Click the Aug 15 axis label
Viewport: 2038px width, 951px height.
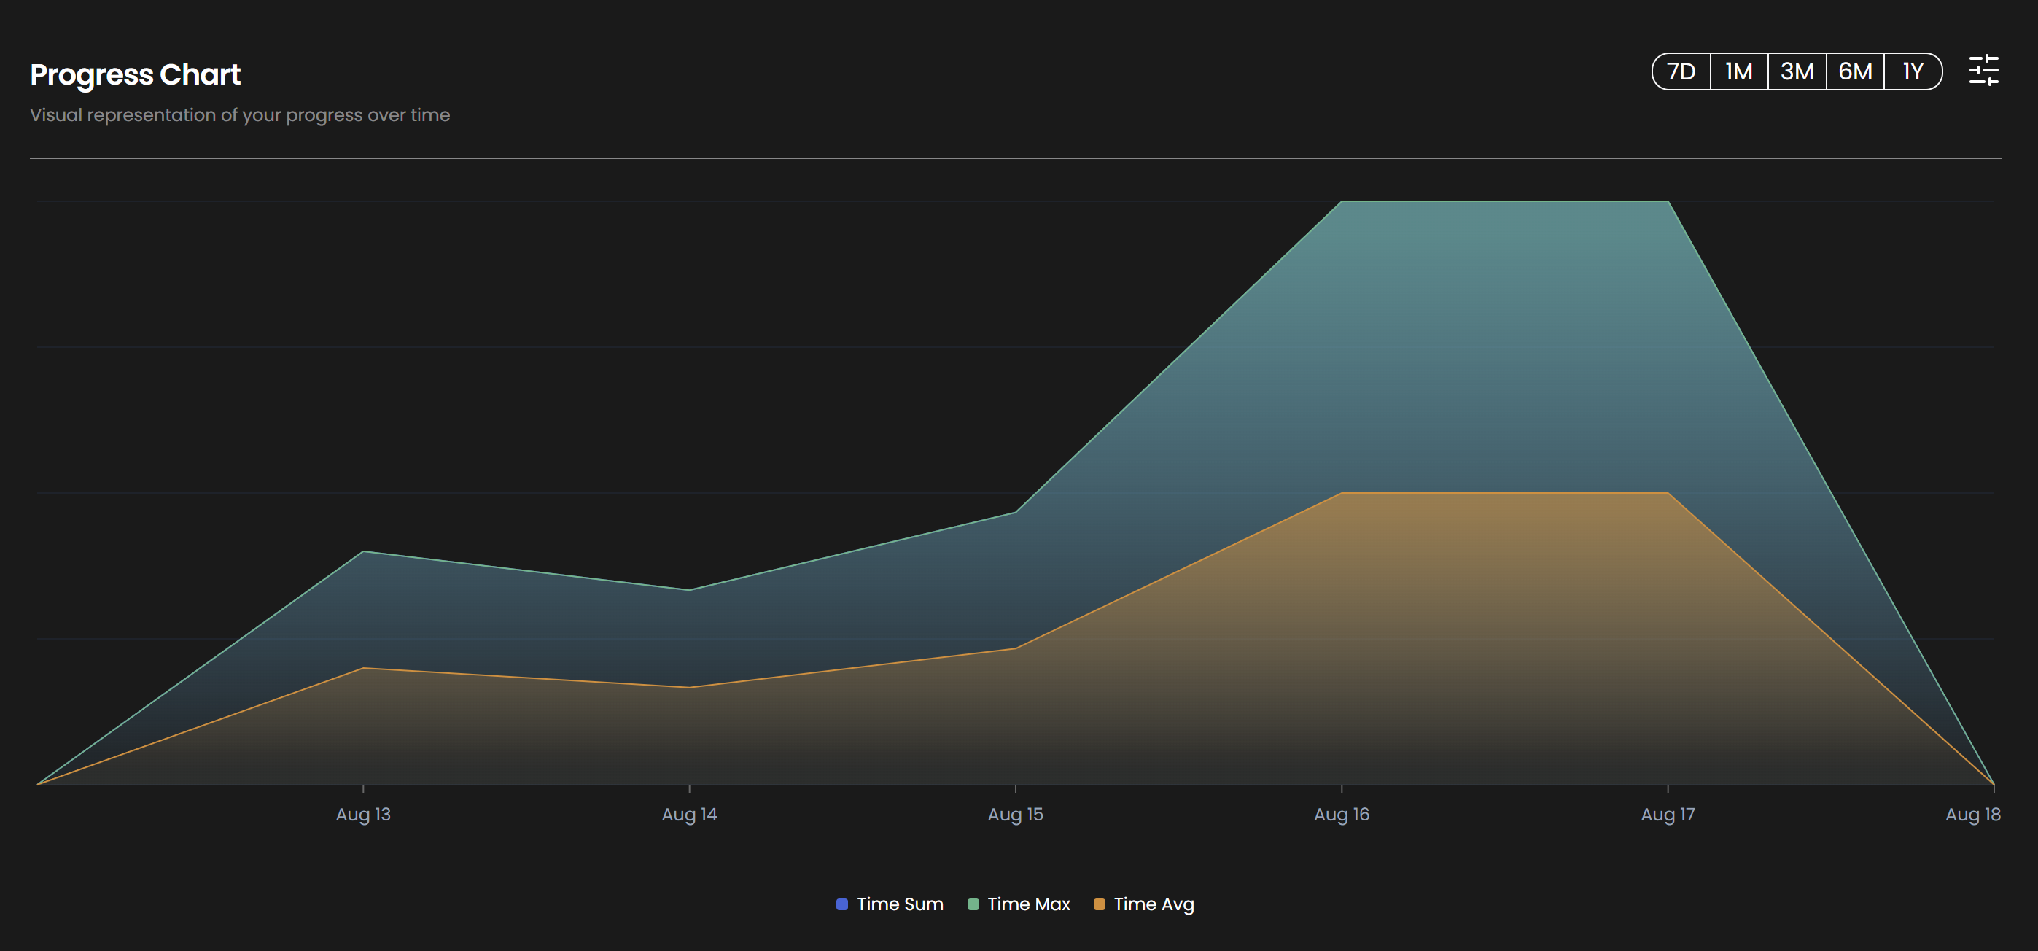pos(1015,814)
